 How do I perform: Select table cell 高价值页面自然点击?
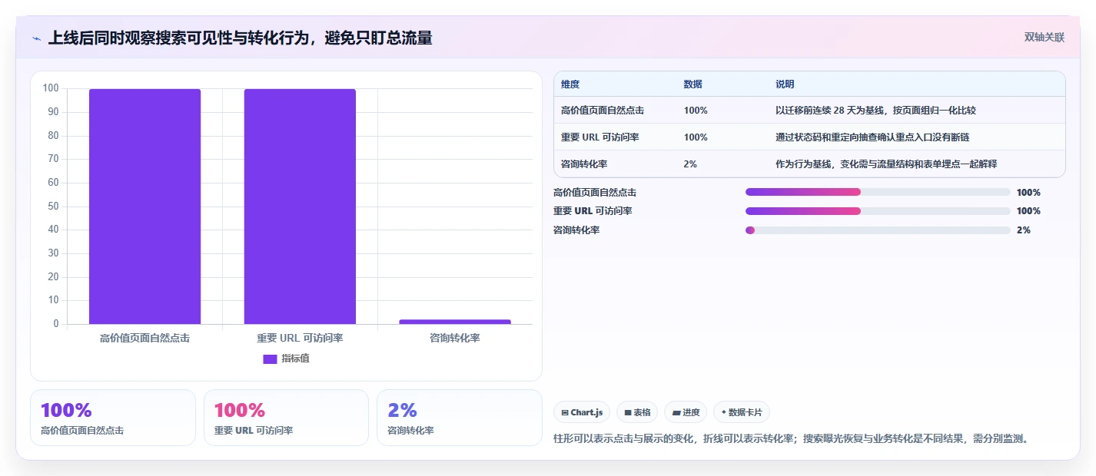[603, 111]
